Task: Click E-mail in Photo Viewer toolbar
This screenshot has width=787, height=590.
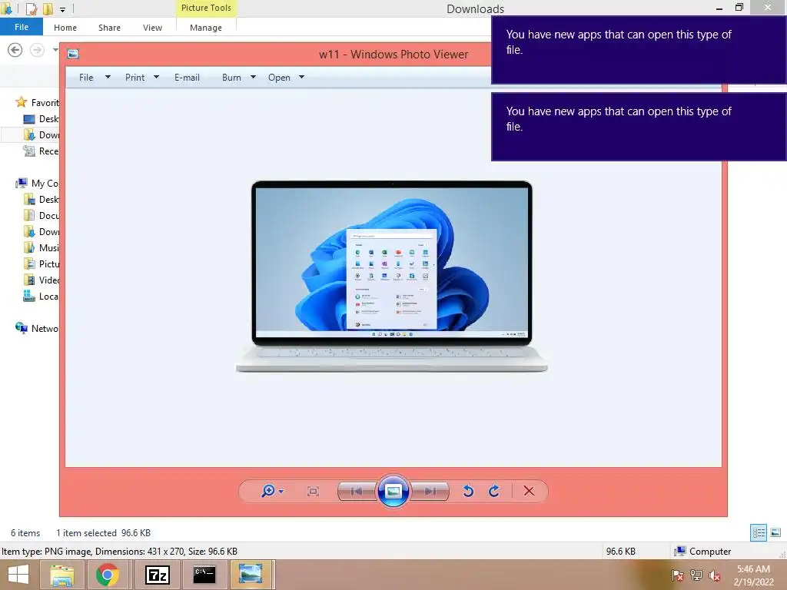Action: (188, 78)
